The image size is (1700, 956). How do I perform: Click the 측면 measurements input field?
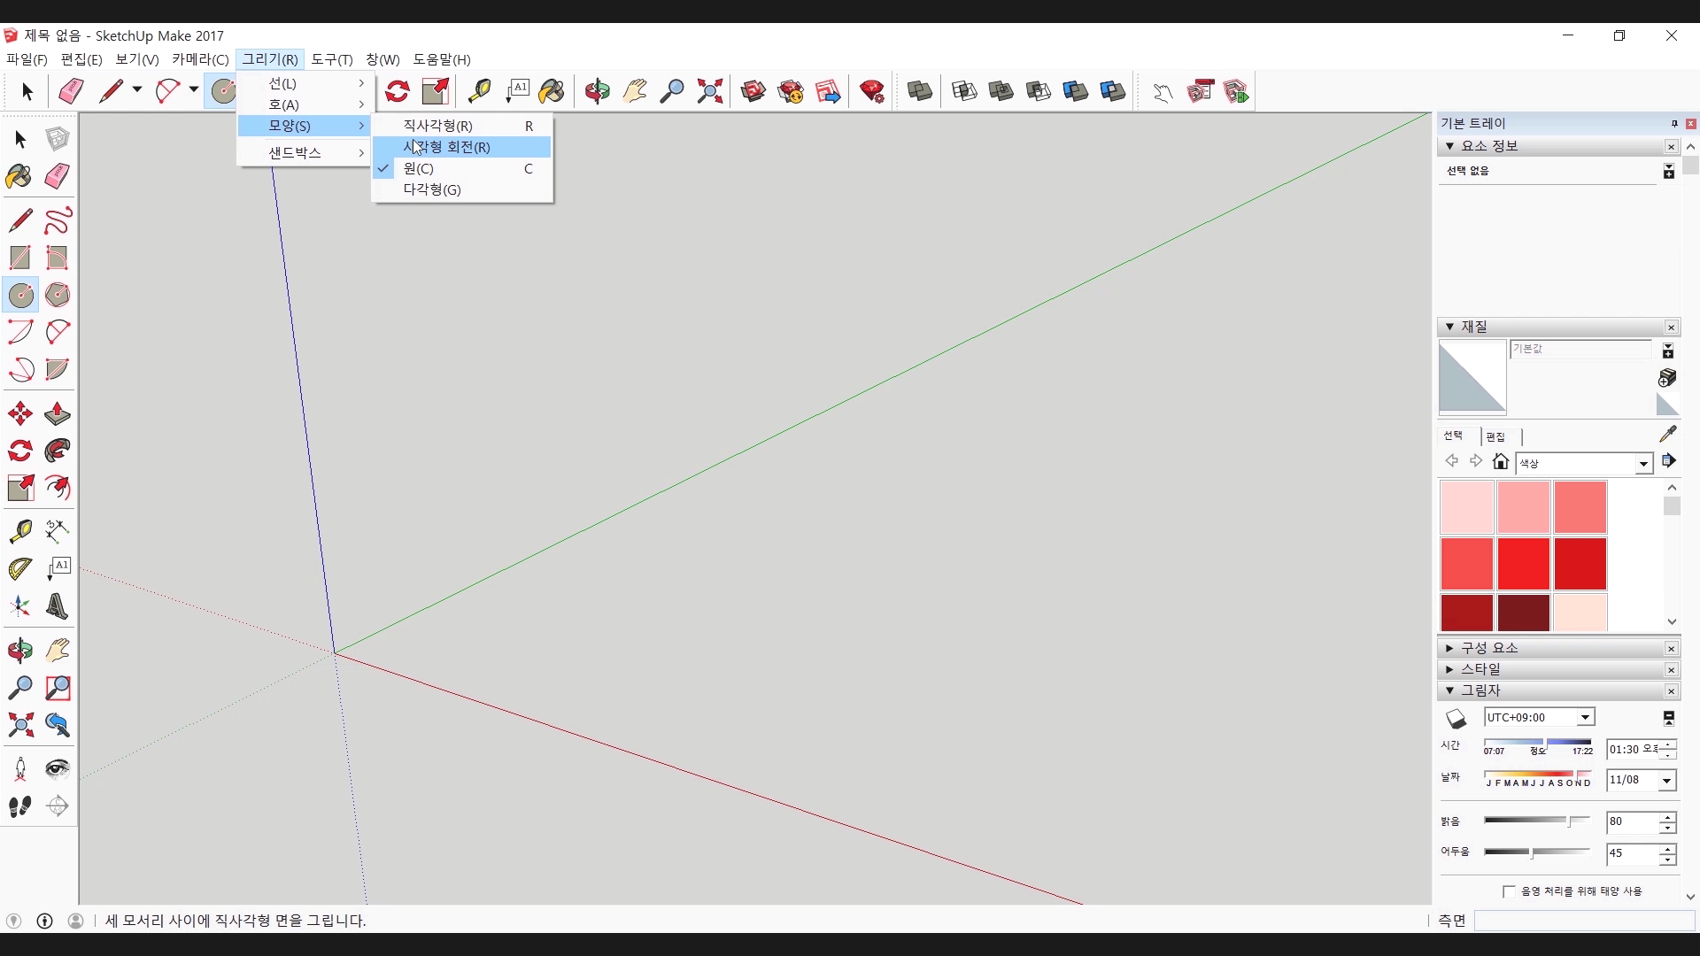[x=1583, y=921]
